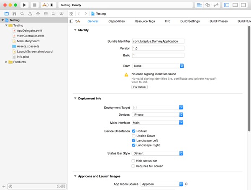Image resolution: width=251 pixels, height=190 pixels.
Task: Uncheck Landscape Right orientation
Action: [x=134, y=145]
